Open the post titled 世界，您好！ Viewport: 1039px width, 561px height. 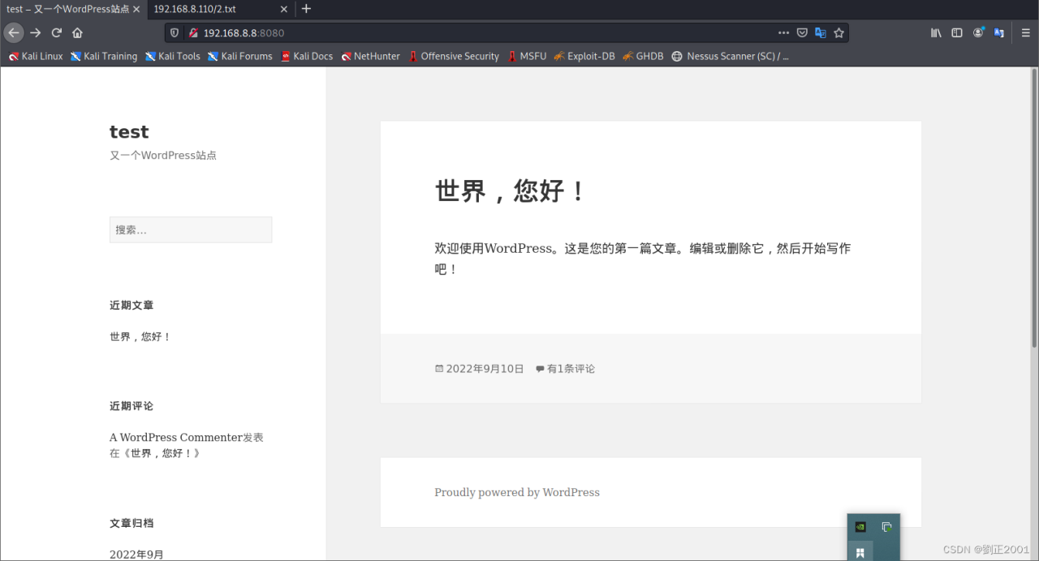[x=510, y=191]
